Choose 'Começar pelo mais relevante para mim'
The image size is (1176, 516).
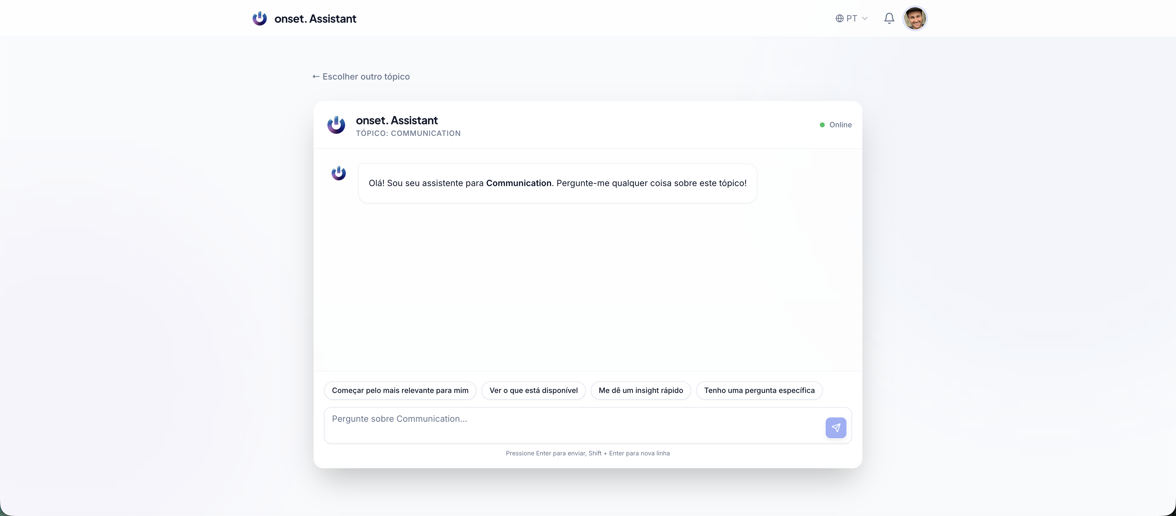(400, 391)
